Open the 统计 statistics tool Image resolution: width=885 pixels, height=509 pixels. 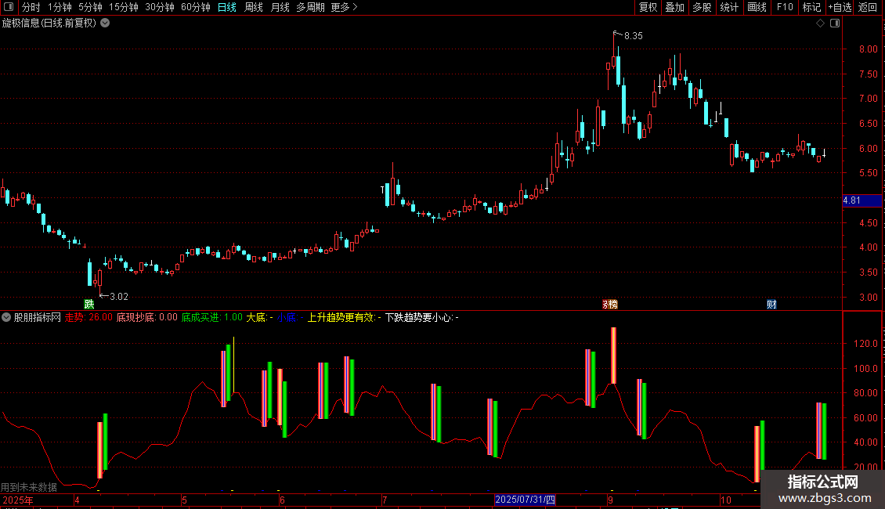(x=729, y=7)
